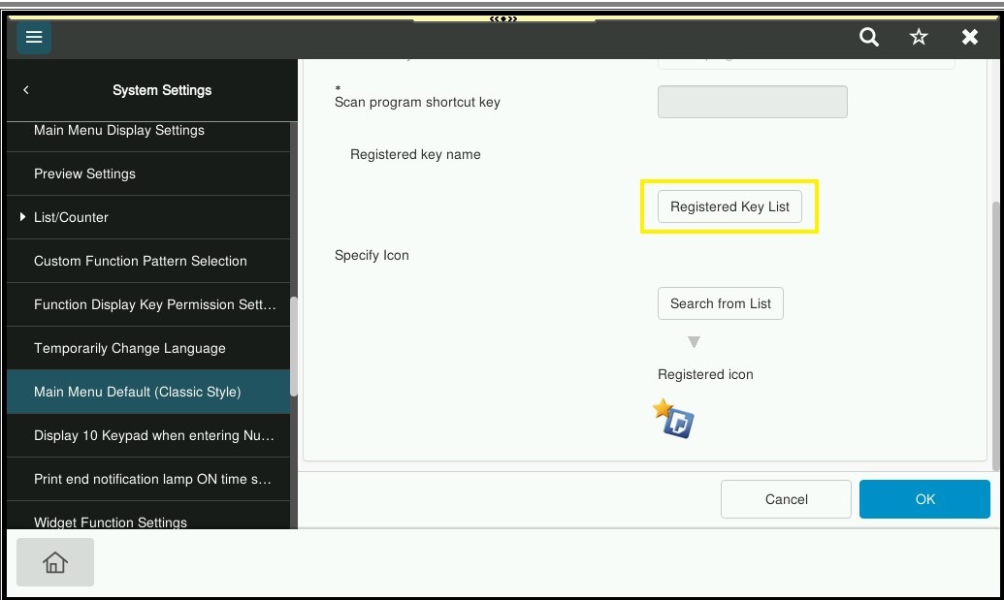Viewport: 1004px width, 600px height.
Task: Select Preview Settings
Action: click(84, 174)
